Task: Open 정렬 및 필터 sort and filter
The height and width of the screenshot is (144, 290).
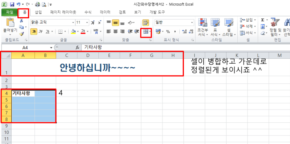Action: click(x=275, y=27)
